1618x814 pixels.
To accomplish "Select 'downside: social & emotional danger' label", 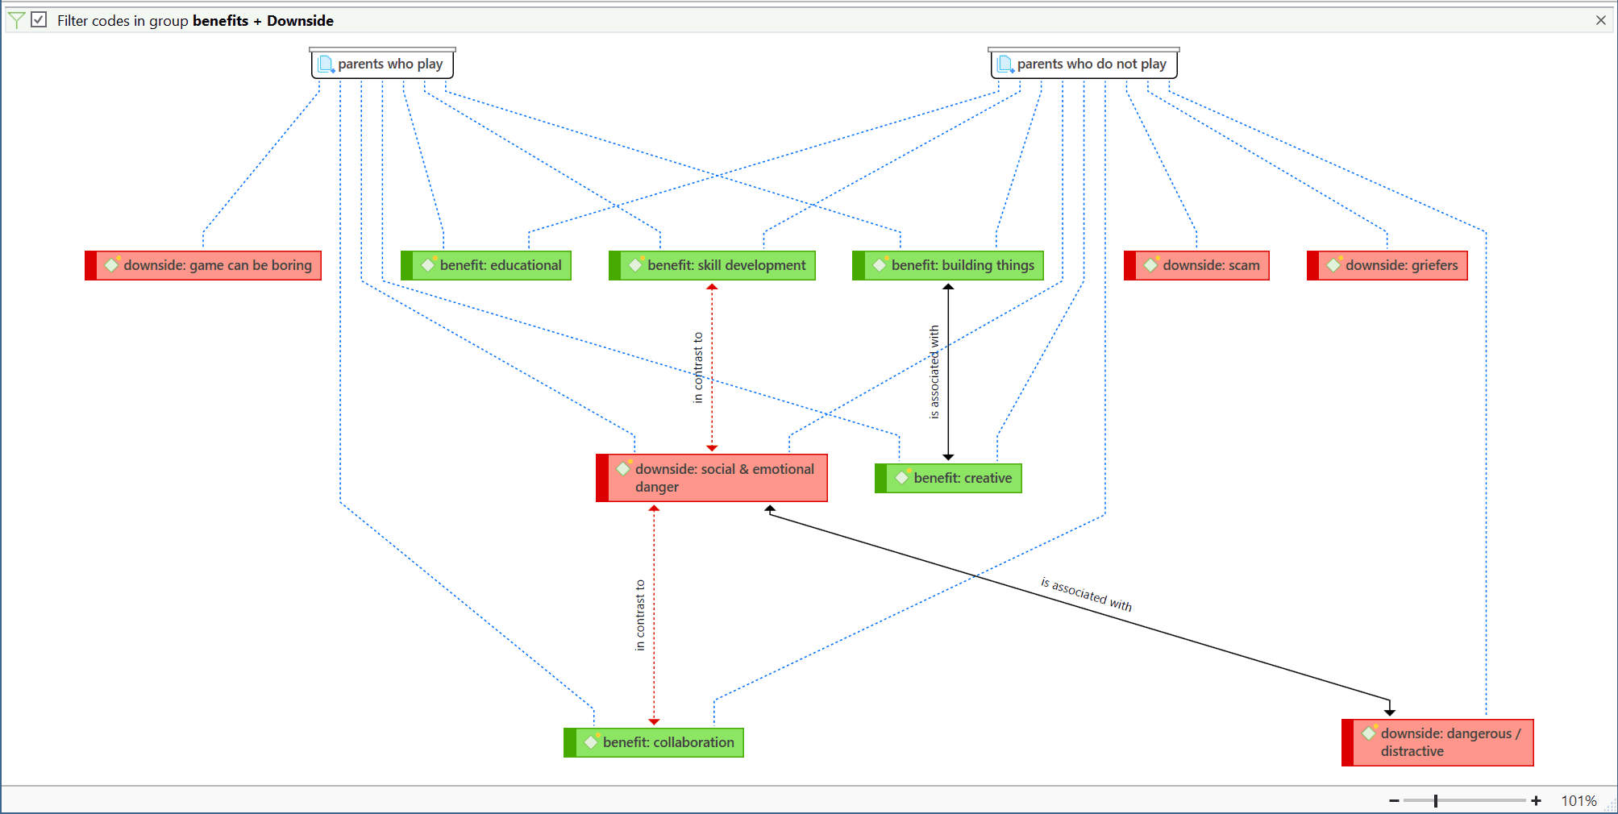I will point(724,478).
